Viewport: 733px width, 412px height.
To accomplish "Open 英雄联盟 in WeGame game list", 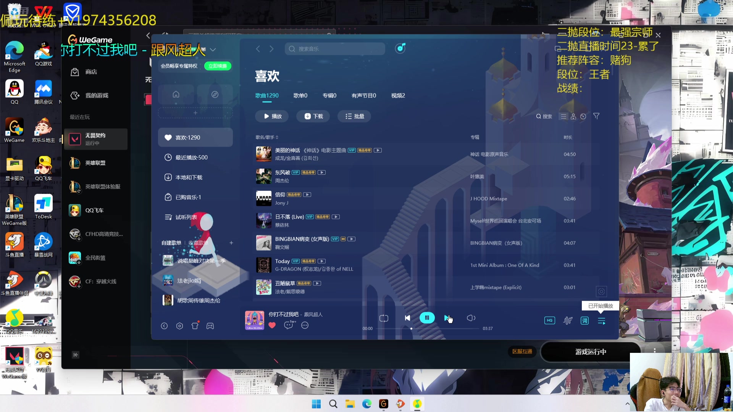I will click(x=96, y=163).
